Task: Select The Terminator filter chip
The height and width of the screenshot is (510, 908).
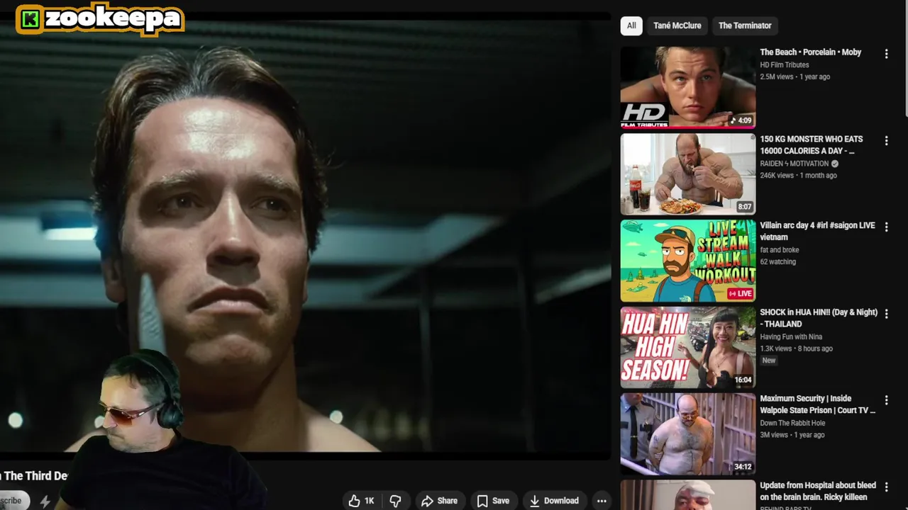Action: (745, 25)
